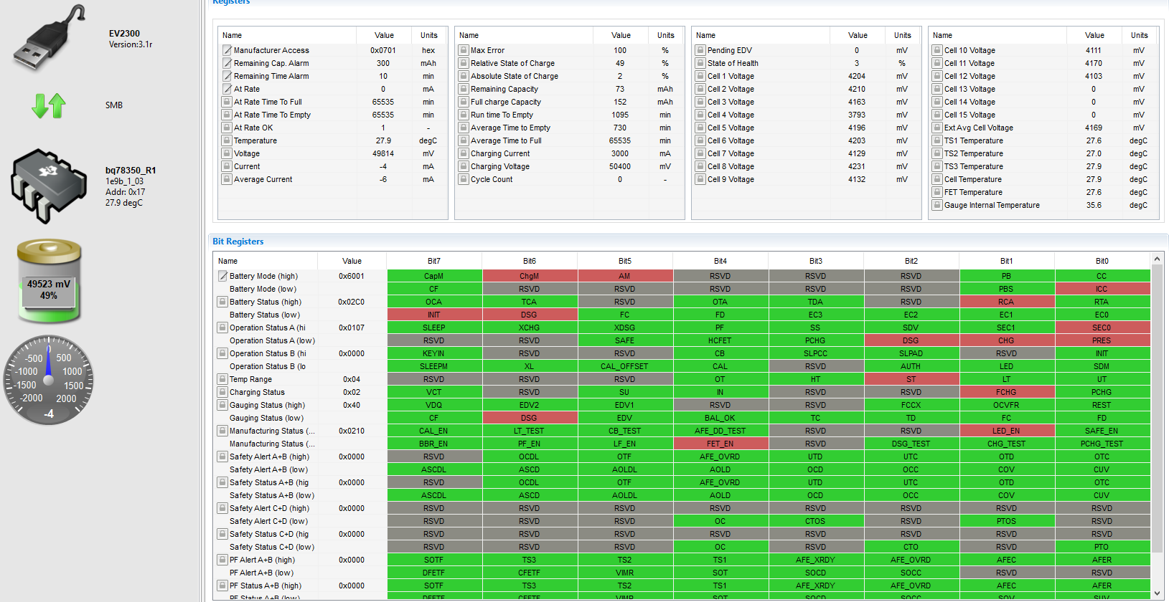
Task: Click the Bit7 column header
Action: 434,261
